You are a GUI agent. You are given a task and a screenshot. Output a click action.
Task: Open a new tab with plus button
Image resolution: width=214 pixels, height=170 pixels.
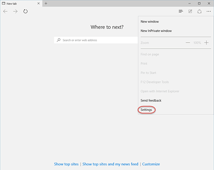click(x=46, y=3)
